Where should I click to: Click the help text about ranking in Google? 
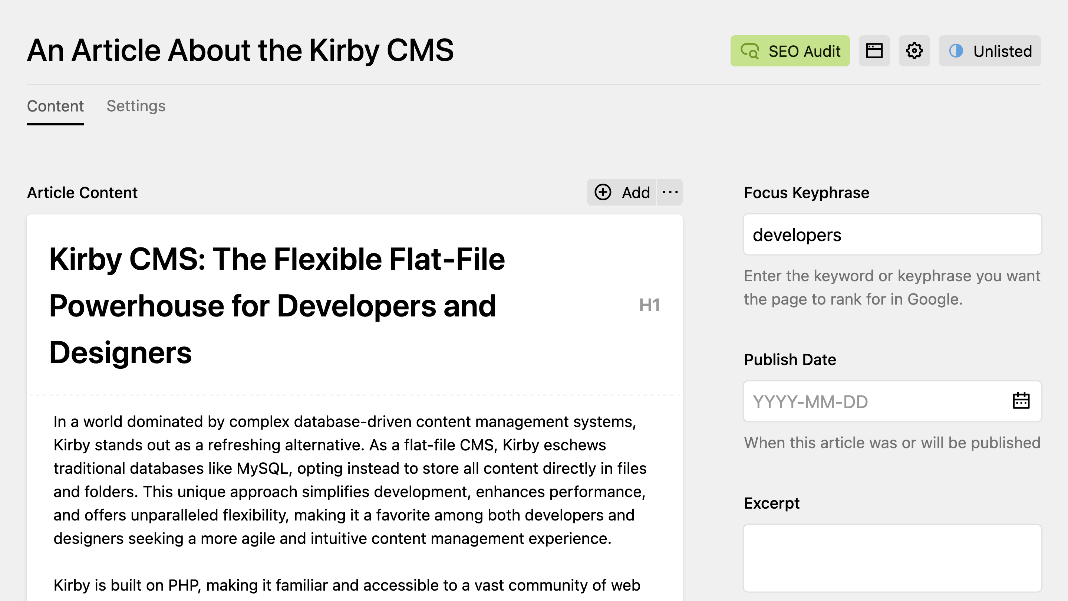click(x=892, y=288)
